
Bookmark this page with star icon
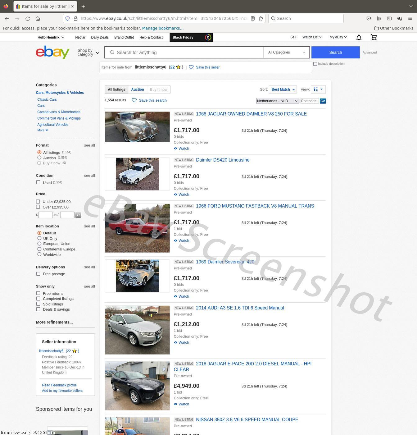(x=261, y=19)
